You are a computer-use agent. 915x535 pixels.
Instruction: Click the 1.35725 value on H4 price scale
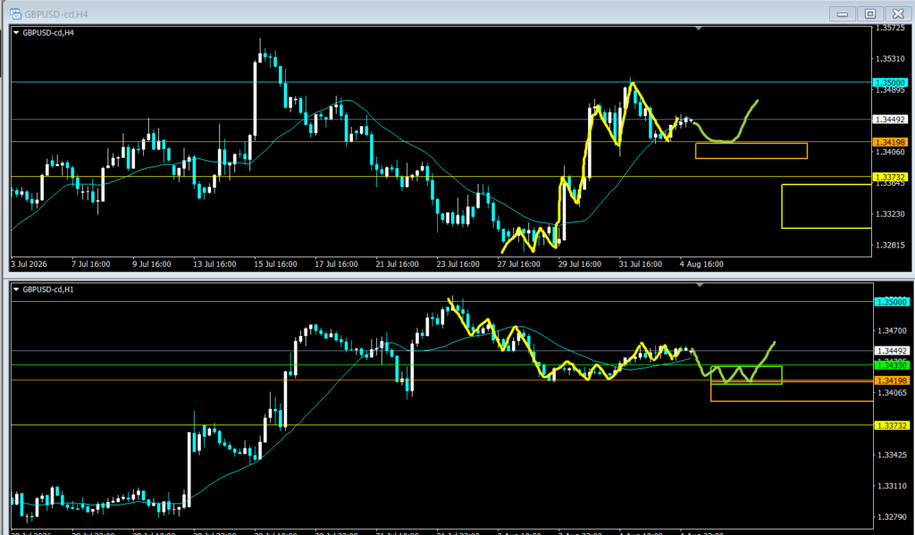(x=890, y=28)
